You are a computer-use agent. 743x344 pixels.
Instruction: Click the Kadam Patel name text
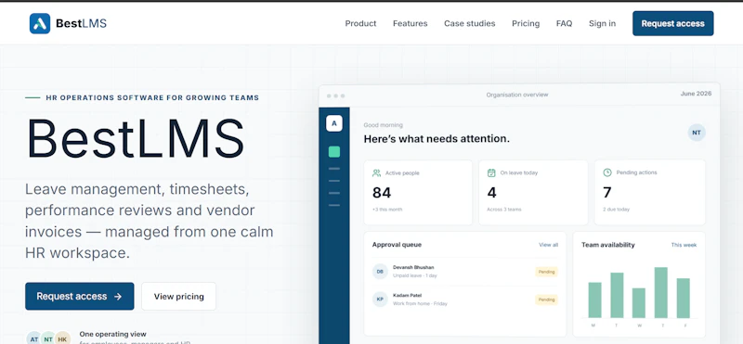coord(407,295)
